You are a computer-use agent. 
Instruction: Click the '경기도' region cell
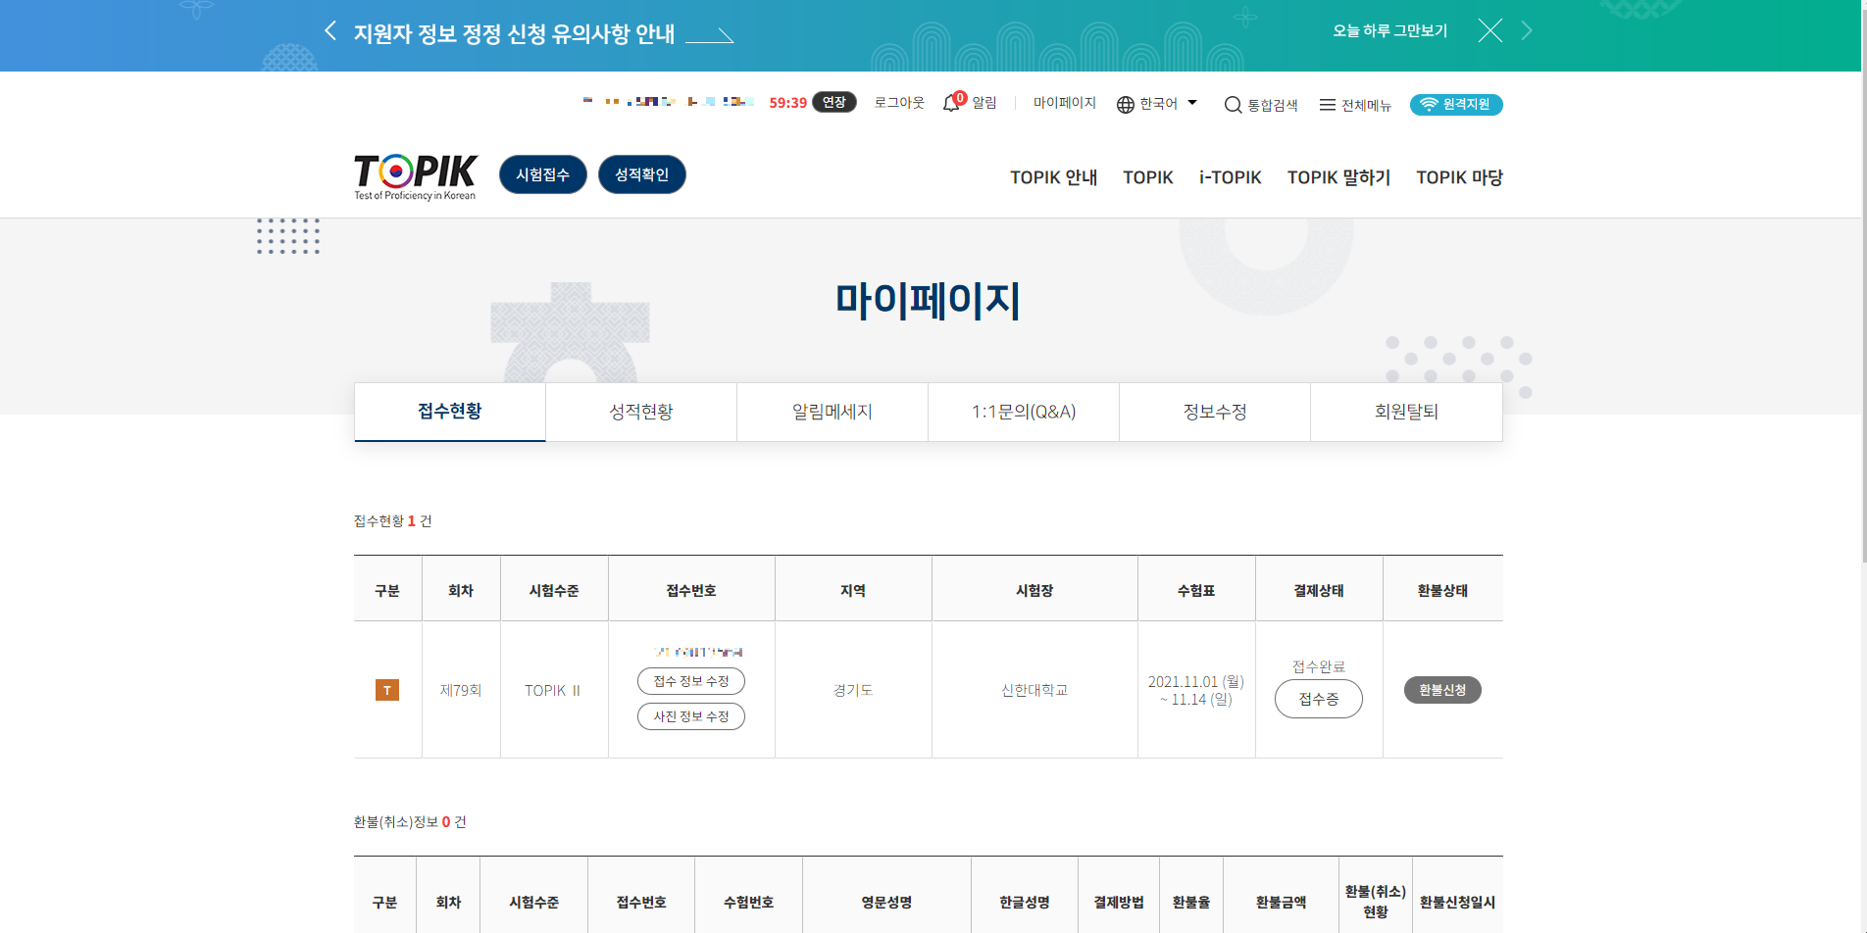pyautogui.click(x=853, y=690)
